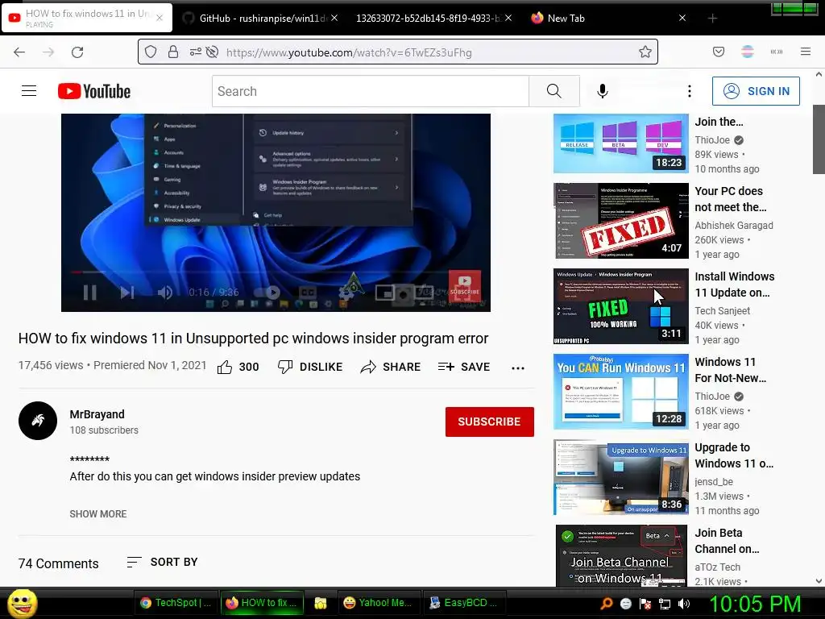Viewport: 825px width, 619px height.
Task: Select the HOW to fix windows 11 tab
Action: pyautogui.click(x=87, y=18)
